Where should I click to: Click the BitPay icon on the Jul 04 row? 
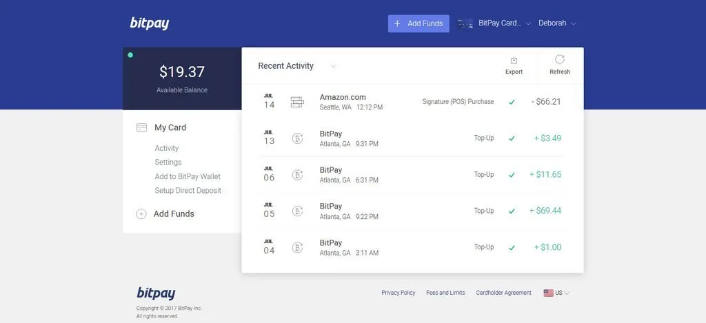(297, 247)
